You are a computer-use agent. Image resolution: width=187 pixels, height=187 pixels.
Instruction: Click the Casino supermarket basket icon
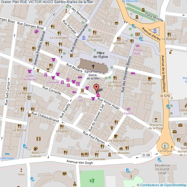128,109
